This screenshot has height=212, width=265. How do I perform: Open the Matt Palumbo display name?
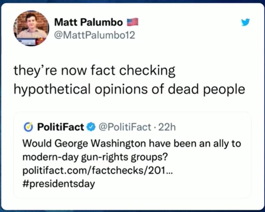pyautogui.click(x=88, y=22)
